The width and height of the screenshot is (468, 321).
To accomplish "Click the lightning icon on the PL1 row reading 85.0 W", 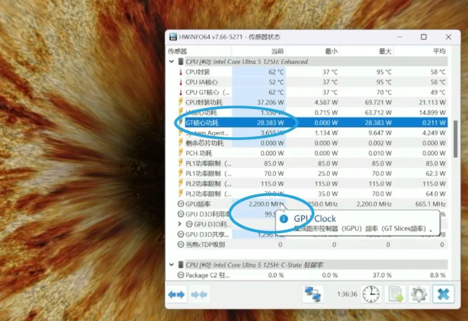I will (x=181, y=163).
